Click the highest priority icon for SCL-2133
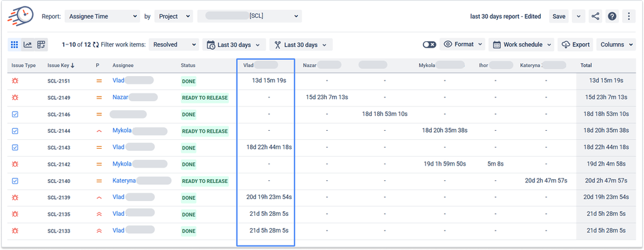The width and height of the screenshot is (644, 250). point(99,231)
